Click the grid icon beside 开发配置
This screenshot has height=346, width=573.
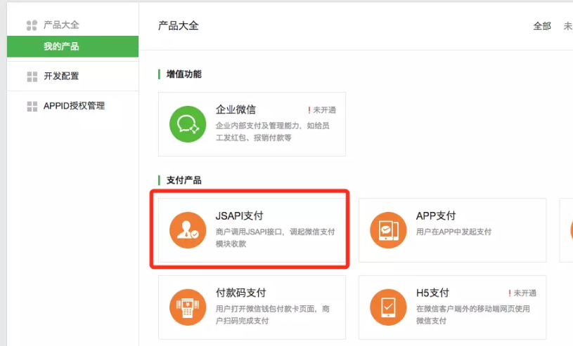(x=32, y=76)
